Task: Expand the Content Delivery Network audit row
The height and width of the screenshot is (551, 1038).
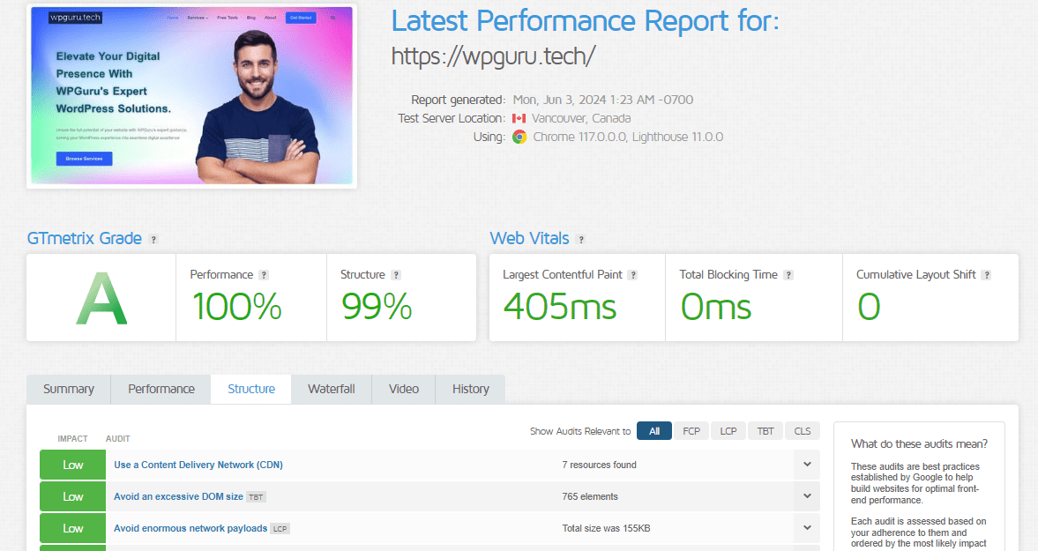Action: click(807, 465)
